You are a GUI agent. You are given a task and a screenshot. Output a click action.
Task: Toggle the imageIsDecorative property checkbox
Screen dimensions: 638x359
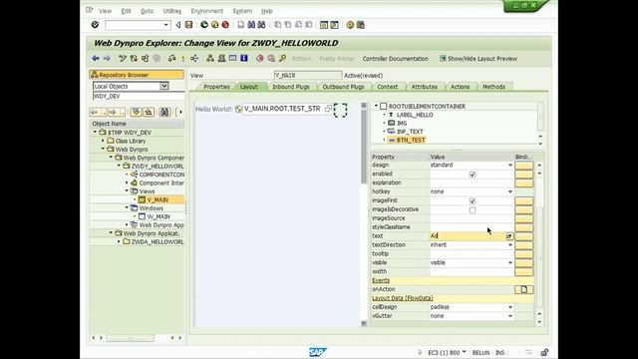tap(473, 210)
